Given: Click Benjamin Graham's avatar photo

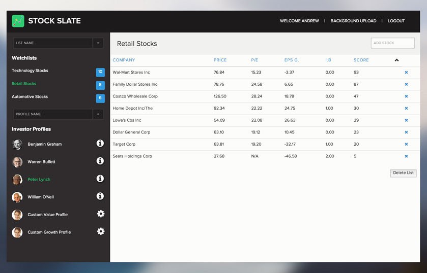Looking at the screenshot, I should click(17, 144).
